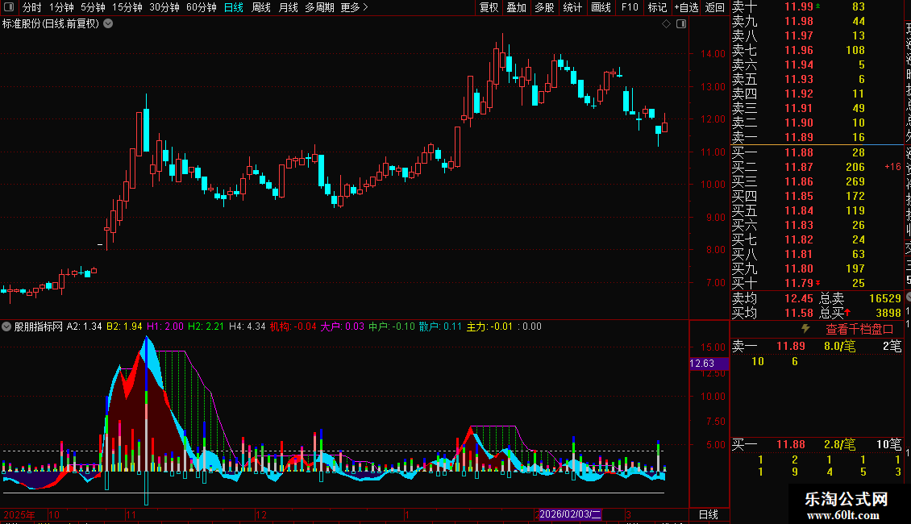Image resolution: width=911 pixels, height=524 pixels.
Task: Click the 查看千档盘口 link
Action: pyautogui.click(x=859, y=330)
